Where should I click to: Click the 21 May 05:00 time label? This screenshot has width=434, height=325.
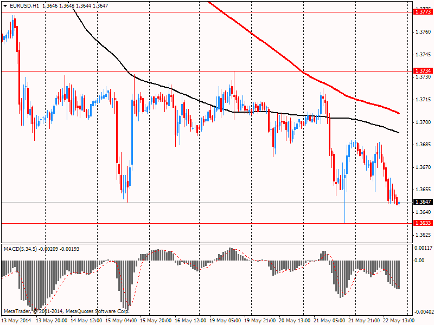329,321
